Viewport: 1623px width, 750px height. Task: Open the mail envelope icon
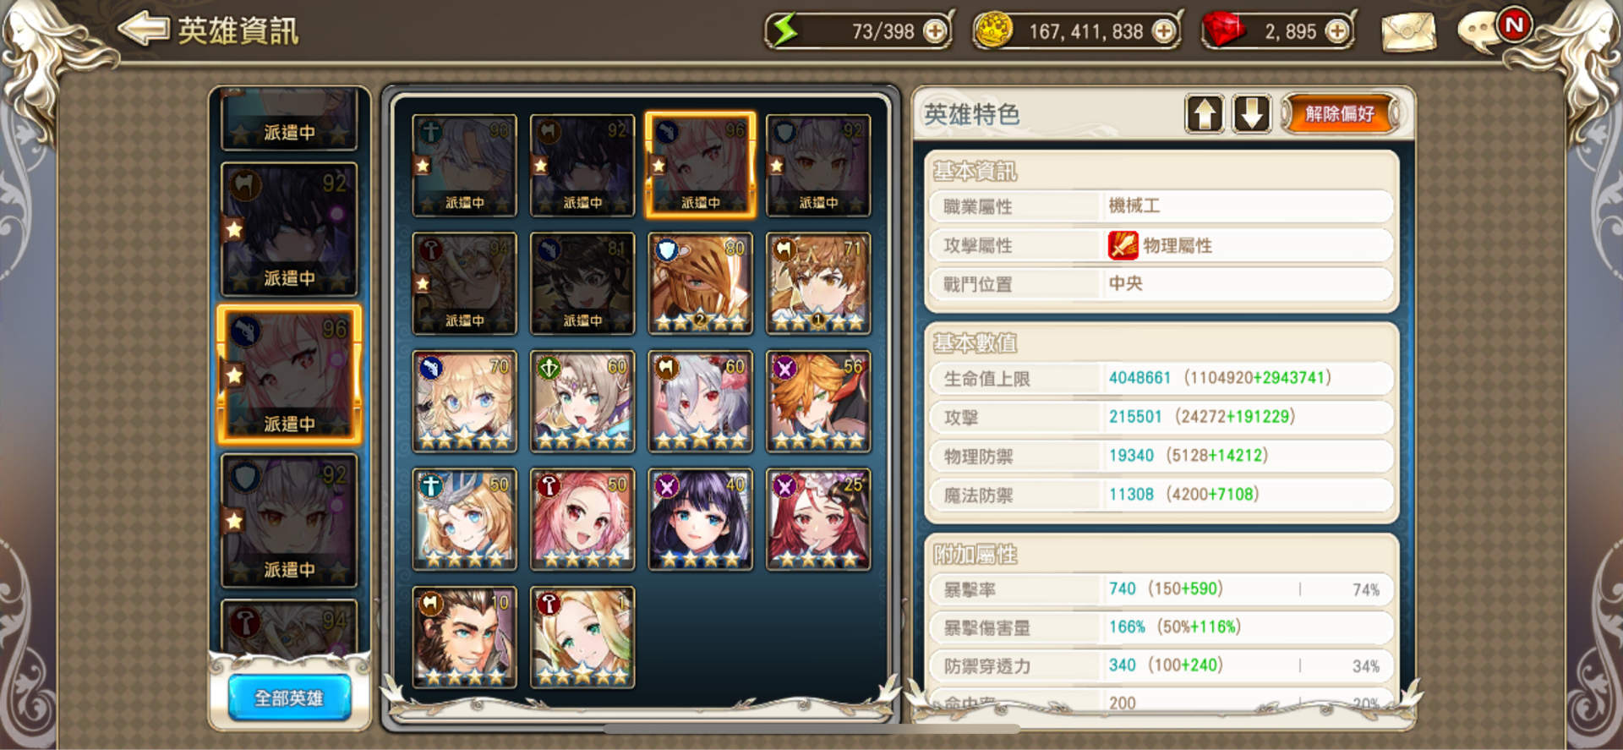1408,32
